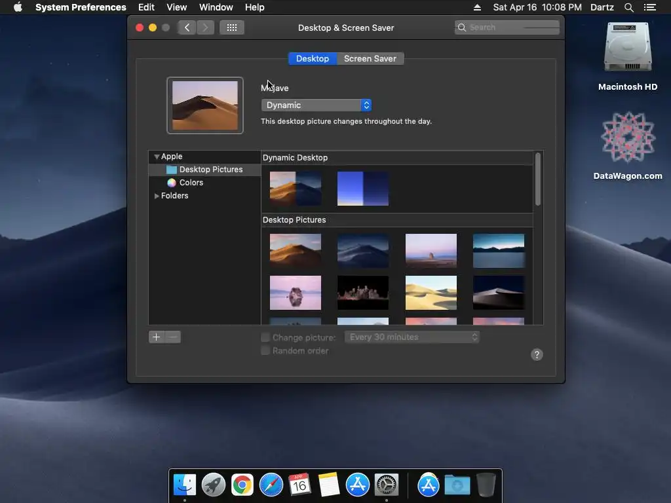
Task: Choose the dark dune silhouette picture
Action: 499,293
